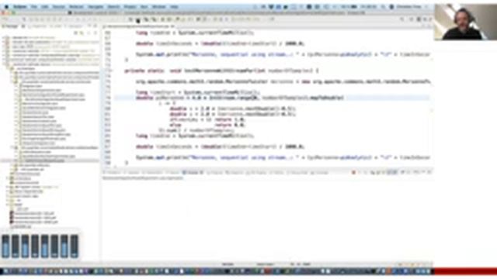Open the Edit menu
Screen dimensions: 497x279
[x=45, y=7]
